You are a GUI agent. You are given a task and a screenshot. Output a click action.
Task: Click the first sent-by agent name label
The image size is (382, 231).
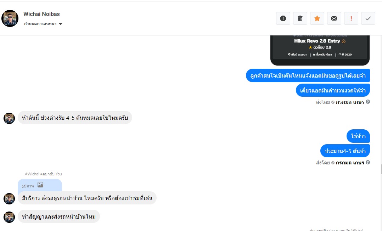pyautogui.click(x=350, y=102)
